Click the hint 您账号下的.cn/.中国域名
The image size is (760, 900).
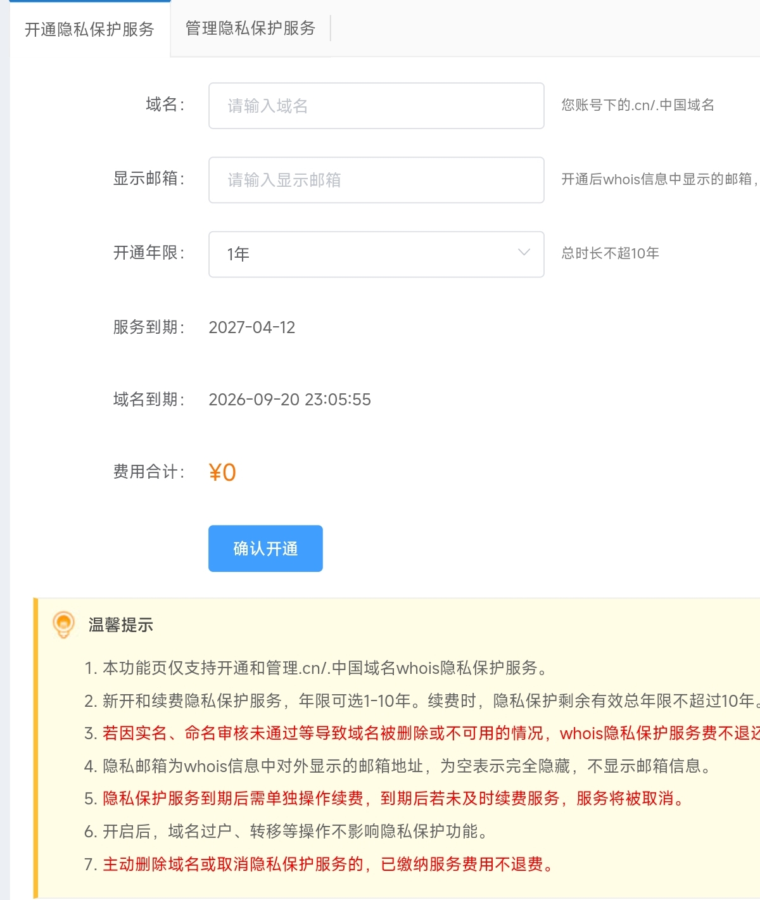(x=637, y=105)
